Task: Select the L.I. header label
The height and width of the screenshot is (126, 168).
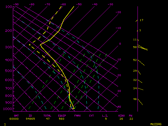Action: pos(105,115)
